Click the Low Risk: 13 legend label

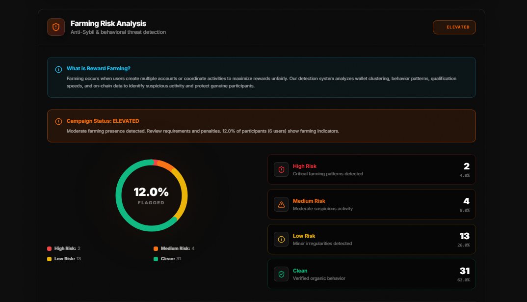[x=68, y=259]
